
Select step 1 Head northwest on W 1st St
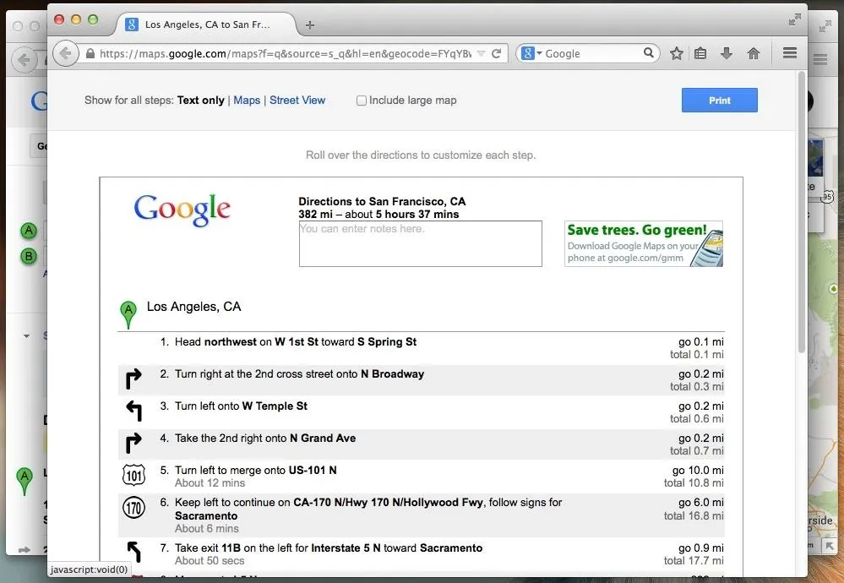point(421,348)
